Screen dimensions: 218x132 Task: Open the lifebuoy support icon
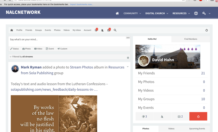(x=196, y=13)
